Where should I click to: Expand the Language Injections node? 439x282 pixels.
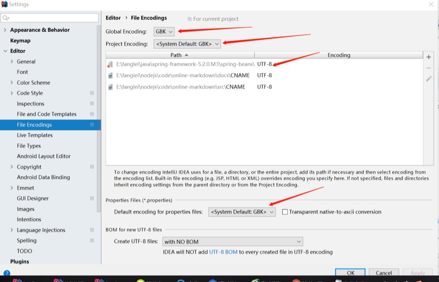pos(12,230)
